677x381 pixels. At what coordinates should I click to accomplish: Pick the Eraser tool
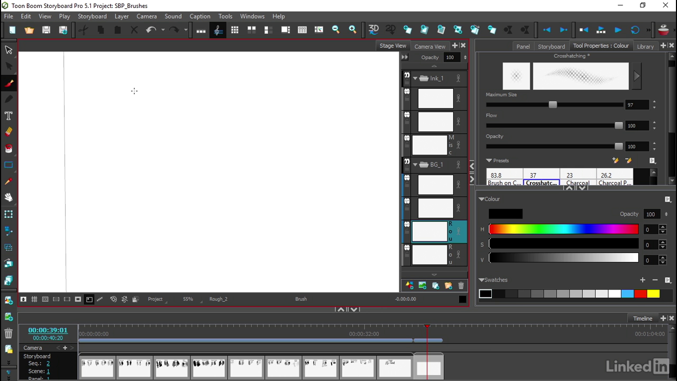pyautogui.click(x=8, y=132)
